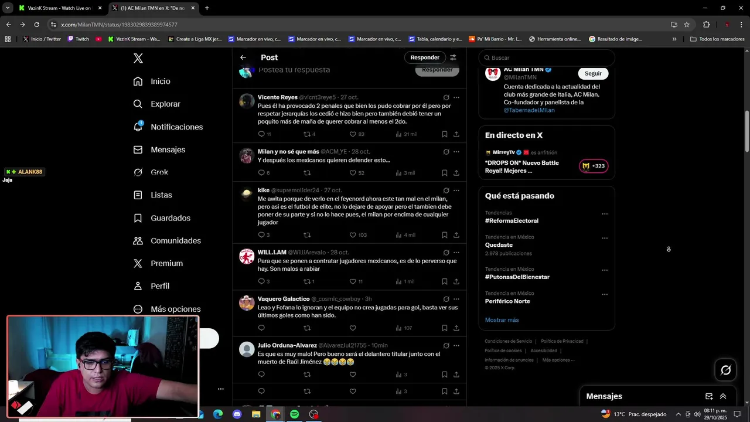750x422 pixels.
Task: Click the Grok icon on Vicente Reyes's reply
Action: point(446,97)
